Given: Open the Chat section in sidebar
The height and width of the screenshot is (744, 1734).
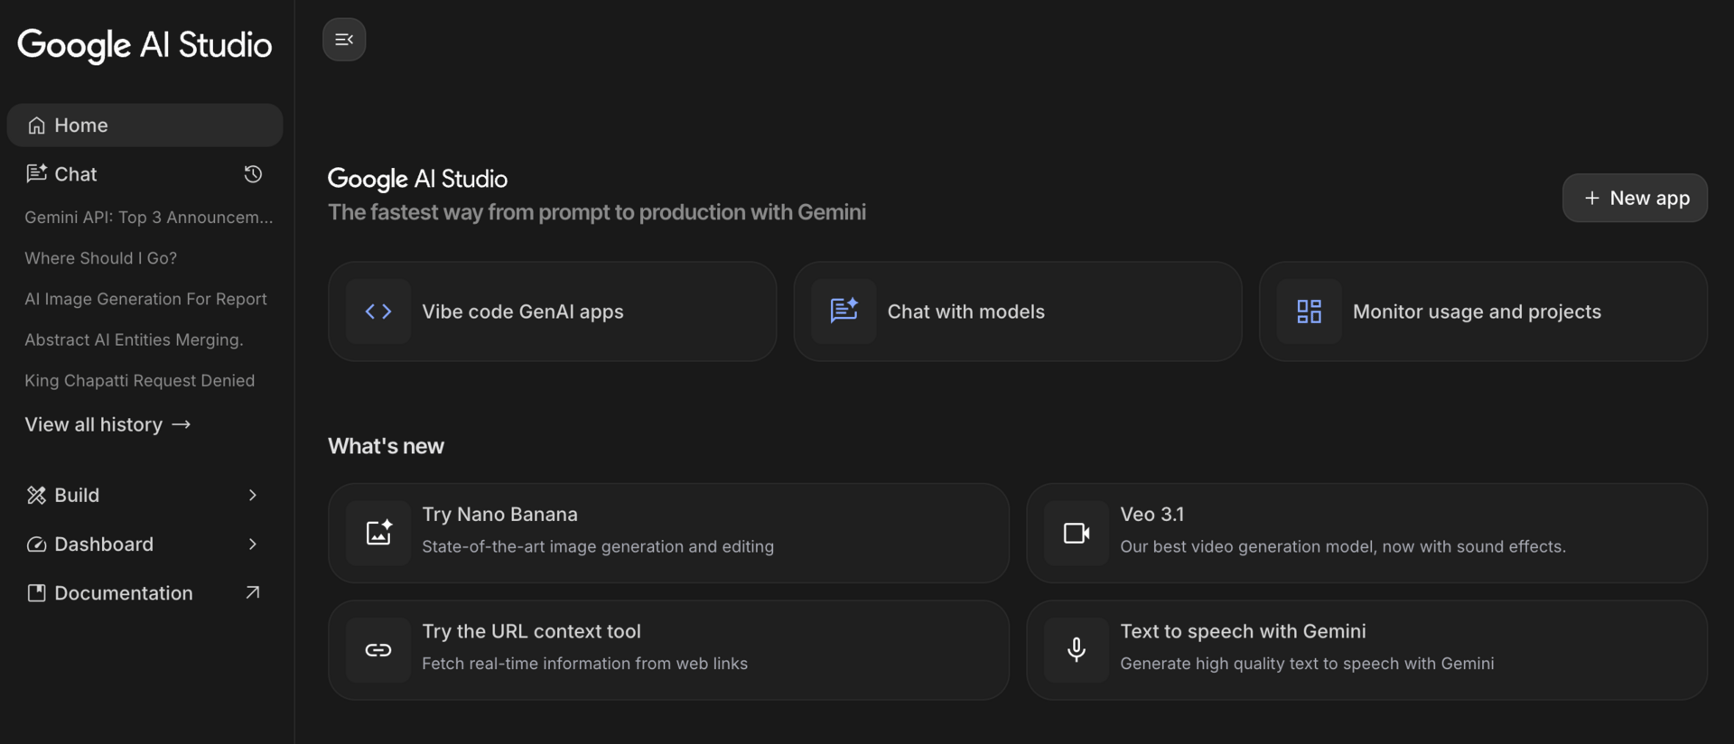Looking at the screenshot, I should click(76, 174).
